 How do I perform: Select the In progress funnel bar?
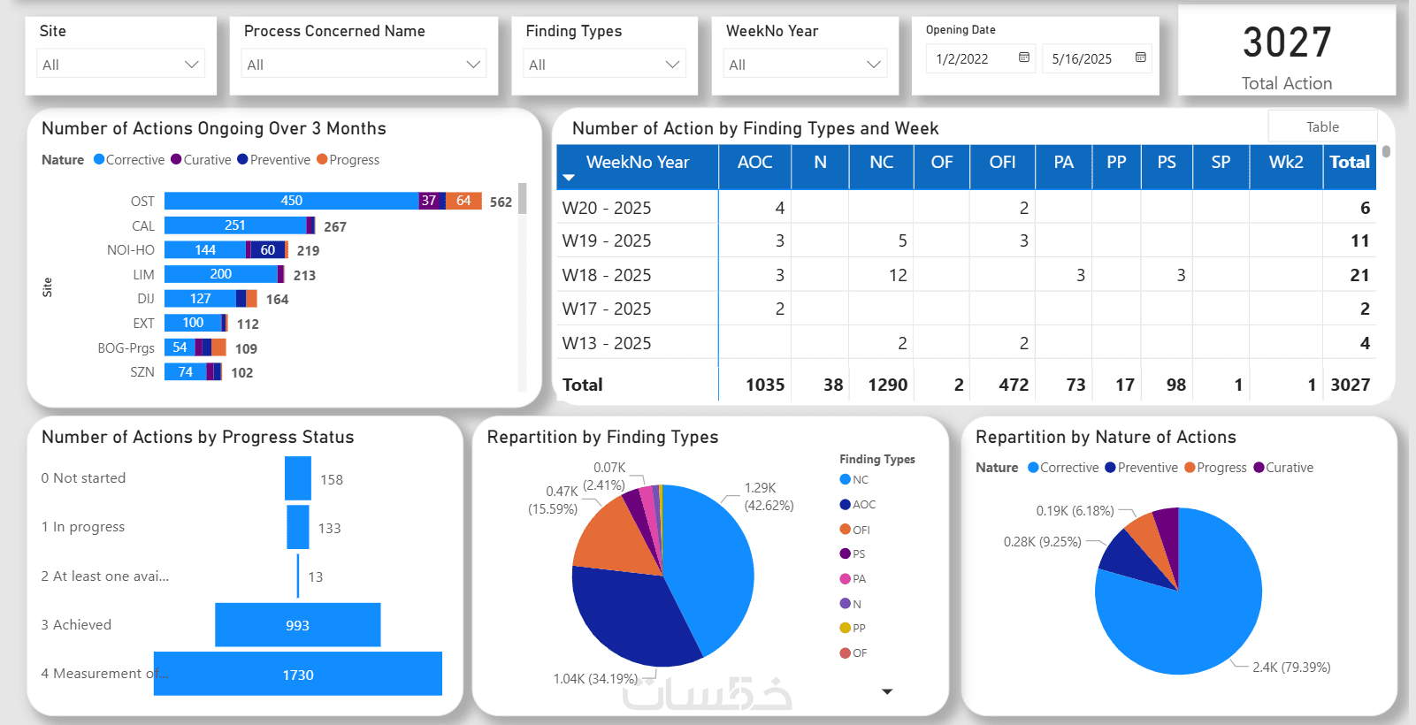click(x=298, y=527)
